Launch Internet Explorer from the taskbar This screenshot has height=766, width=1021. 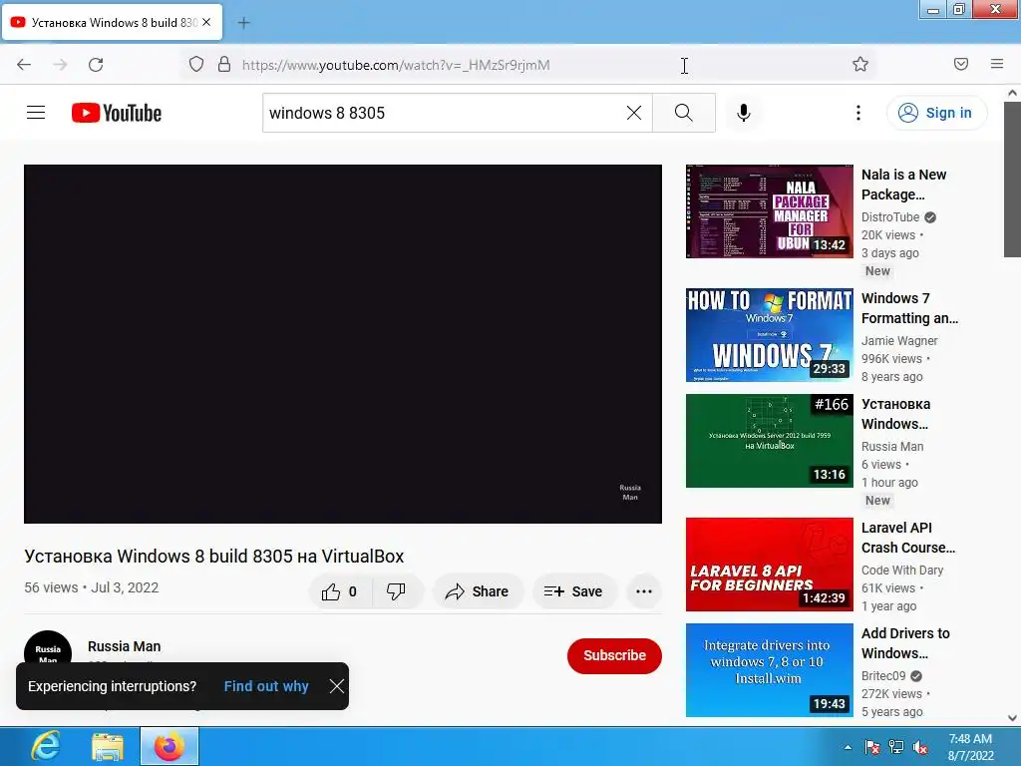click(46, 746)
